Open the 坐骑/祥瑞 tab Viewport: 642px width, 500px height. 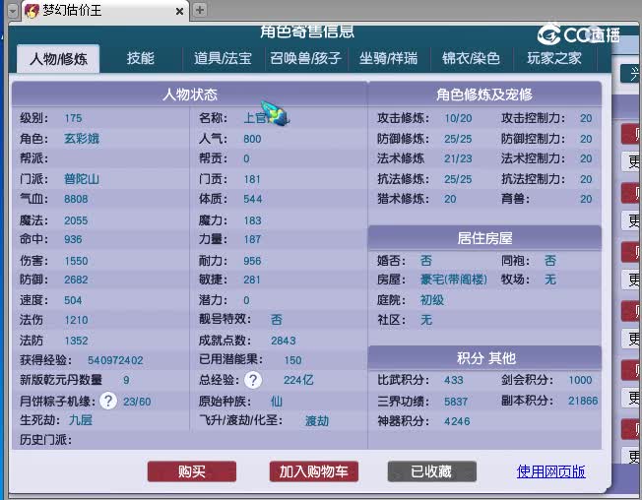[x=388, y=58]
